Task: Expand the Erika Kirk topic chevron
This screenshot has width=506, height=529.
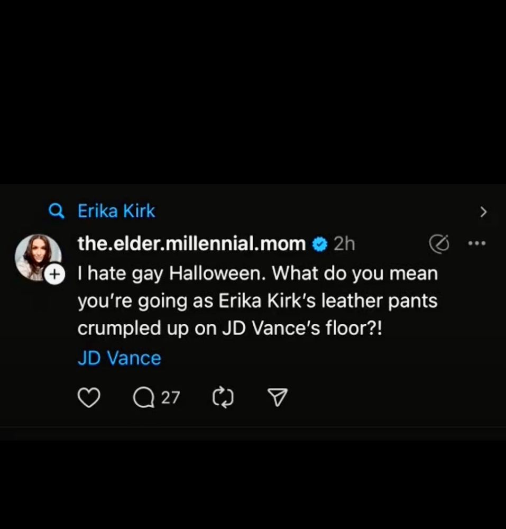Action: pos(483,212)
